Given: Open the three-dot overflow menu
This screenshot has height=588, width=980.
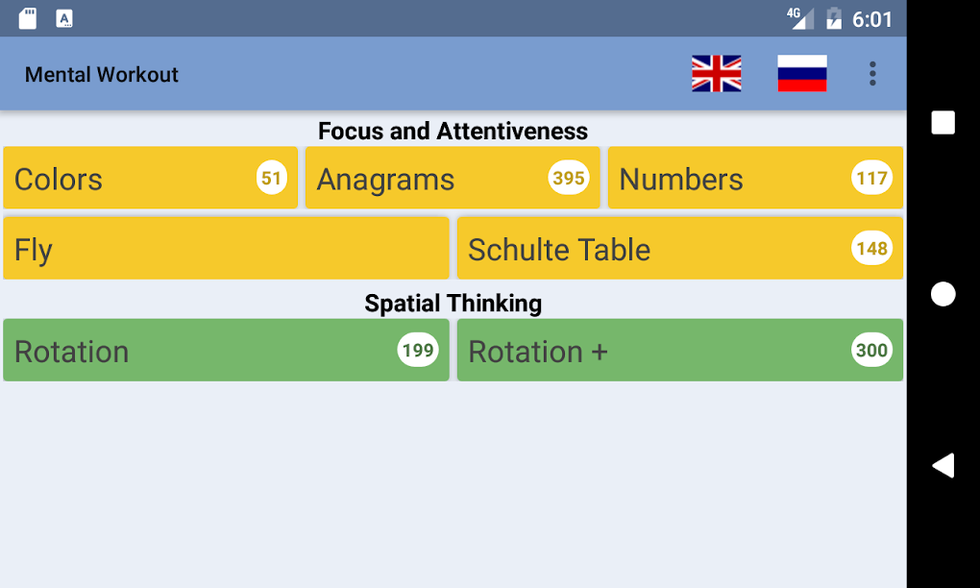Looking at the screenshot, I should tap(872, 74).
